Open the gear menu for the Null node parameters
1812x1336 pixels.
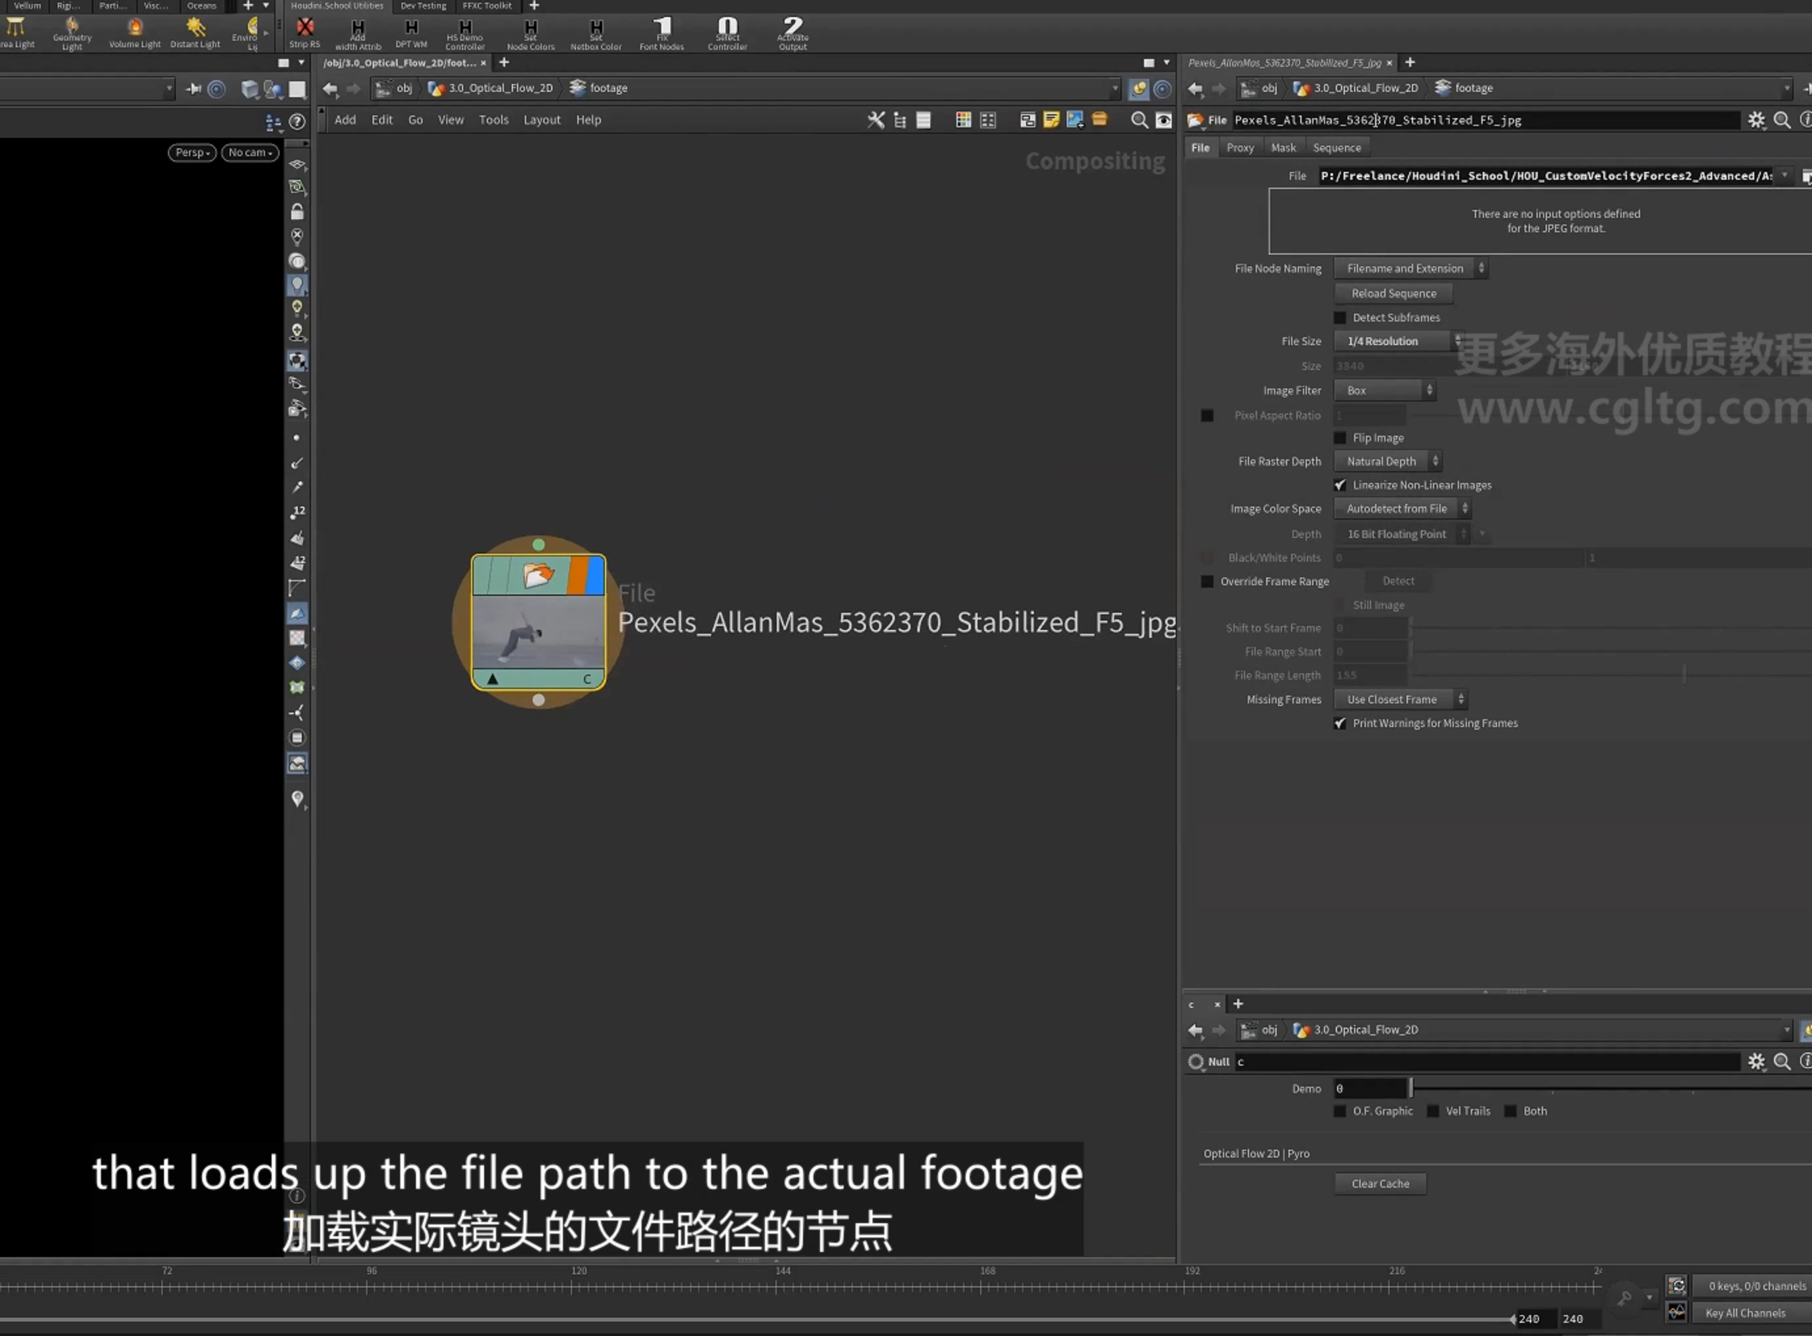click(1756, 1061)
